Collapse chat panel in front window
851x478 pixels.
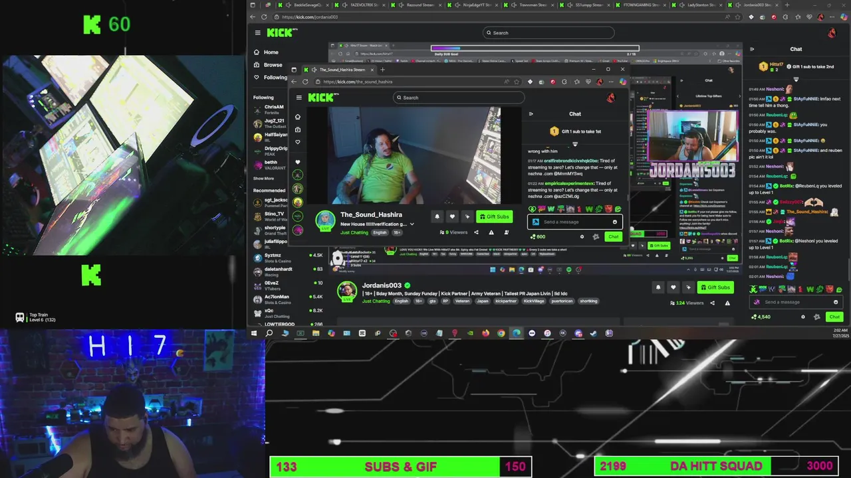[531, 114]
